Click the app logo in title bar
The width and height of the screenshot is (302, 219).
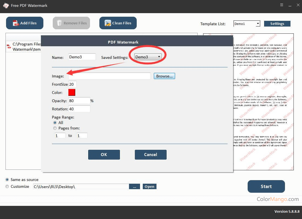tap(6, 5)
